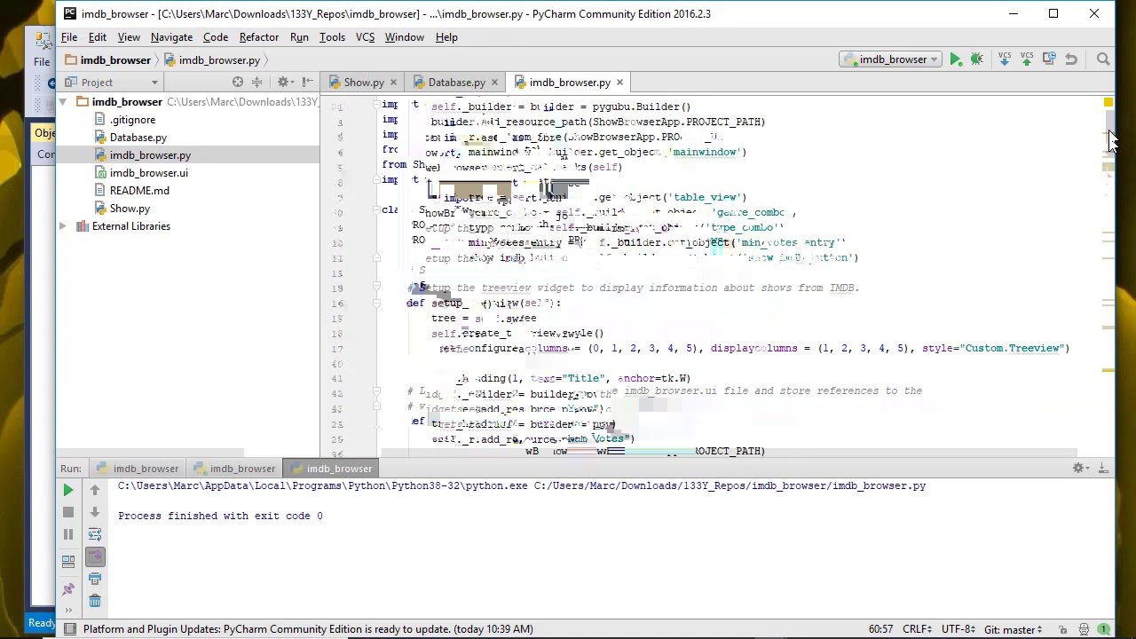Open the Tools menu
The image size is (1136, 639).
(332, 37)
